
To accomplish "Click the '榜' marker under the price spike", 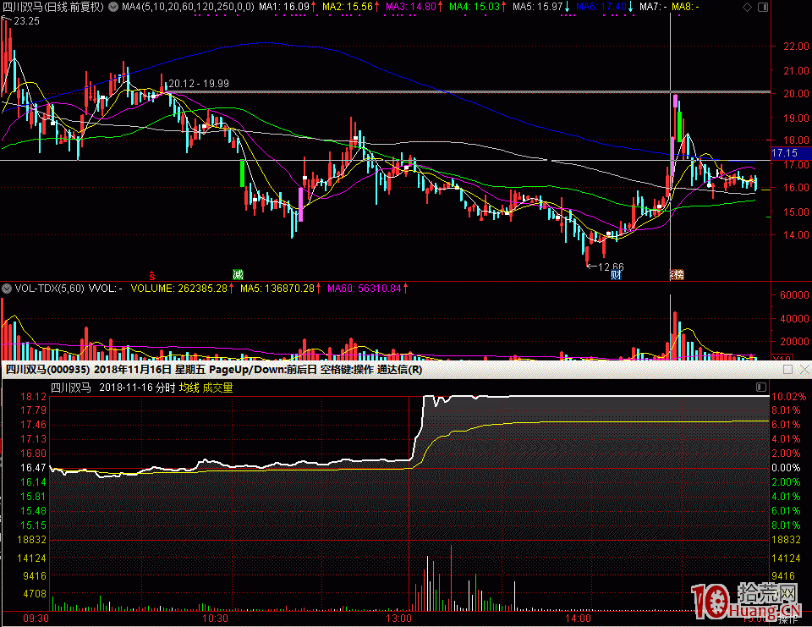I will 677,275.
